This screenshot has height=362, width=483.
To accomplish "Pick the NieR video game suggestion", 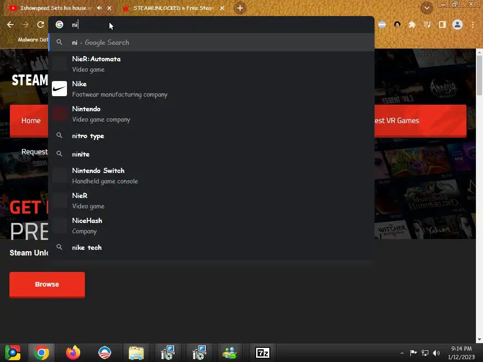I will [211, 201].
